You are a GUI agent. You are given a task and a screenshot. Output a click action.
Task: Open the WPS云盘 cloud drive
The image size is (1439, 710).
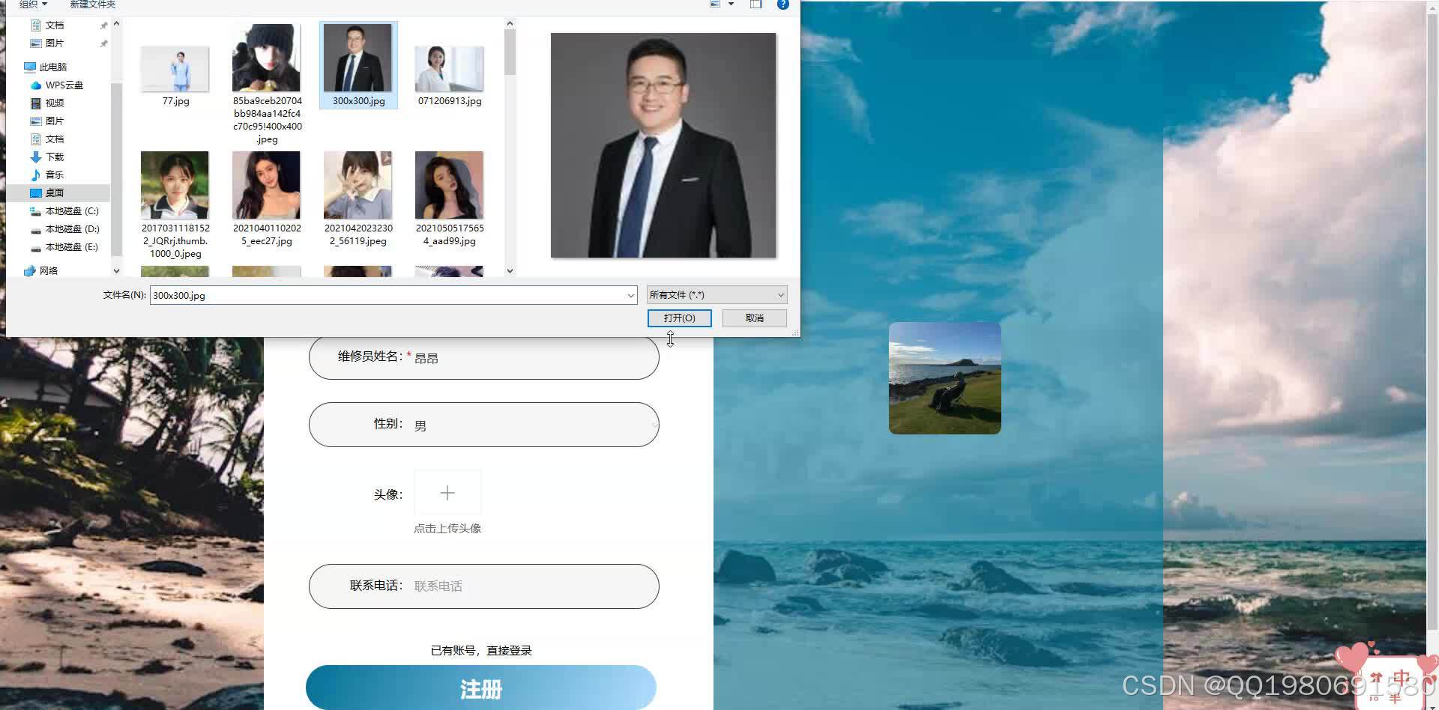[x=64, y=85]
